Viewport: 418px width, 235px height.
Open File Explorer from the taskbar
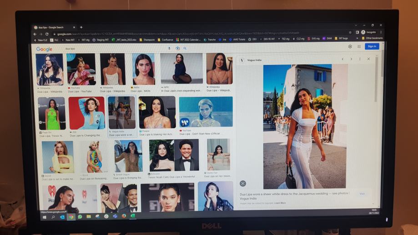[89, 217]
